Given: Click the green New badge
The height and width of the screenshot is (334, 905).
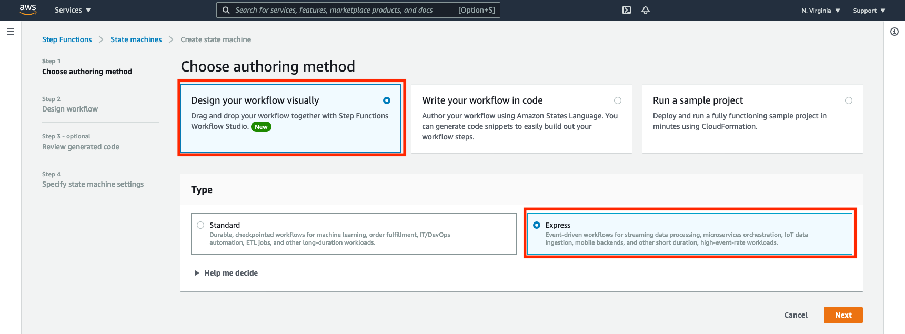Looking at the screenshot, I should point(261,127).
